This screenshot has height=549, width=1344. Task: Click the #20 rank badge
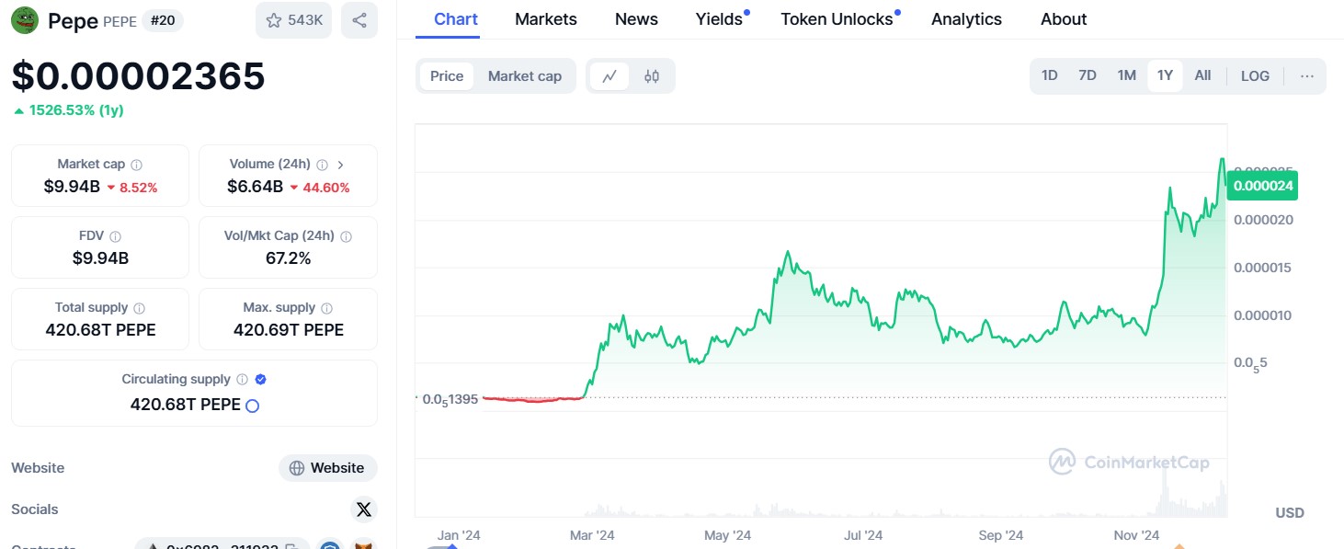click(x=163, y=21)
